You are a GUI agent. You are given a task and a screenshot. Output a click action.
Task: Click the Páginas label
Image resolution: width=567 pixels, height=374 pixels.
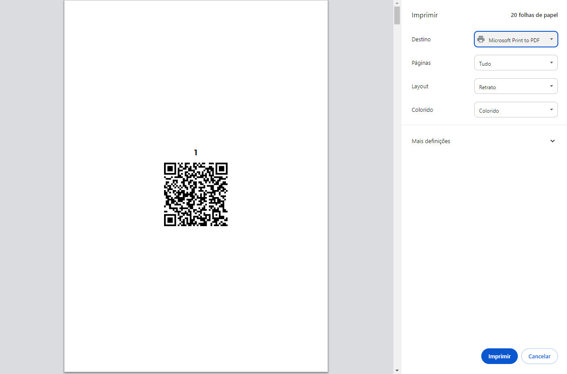[421, 63]
